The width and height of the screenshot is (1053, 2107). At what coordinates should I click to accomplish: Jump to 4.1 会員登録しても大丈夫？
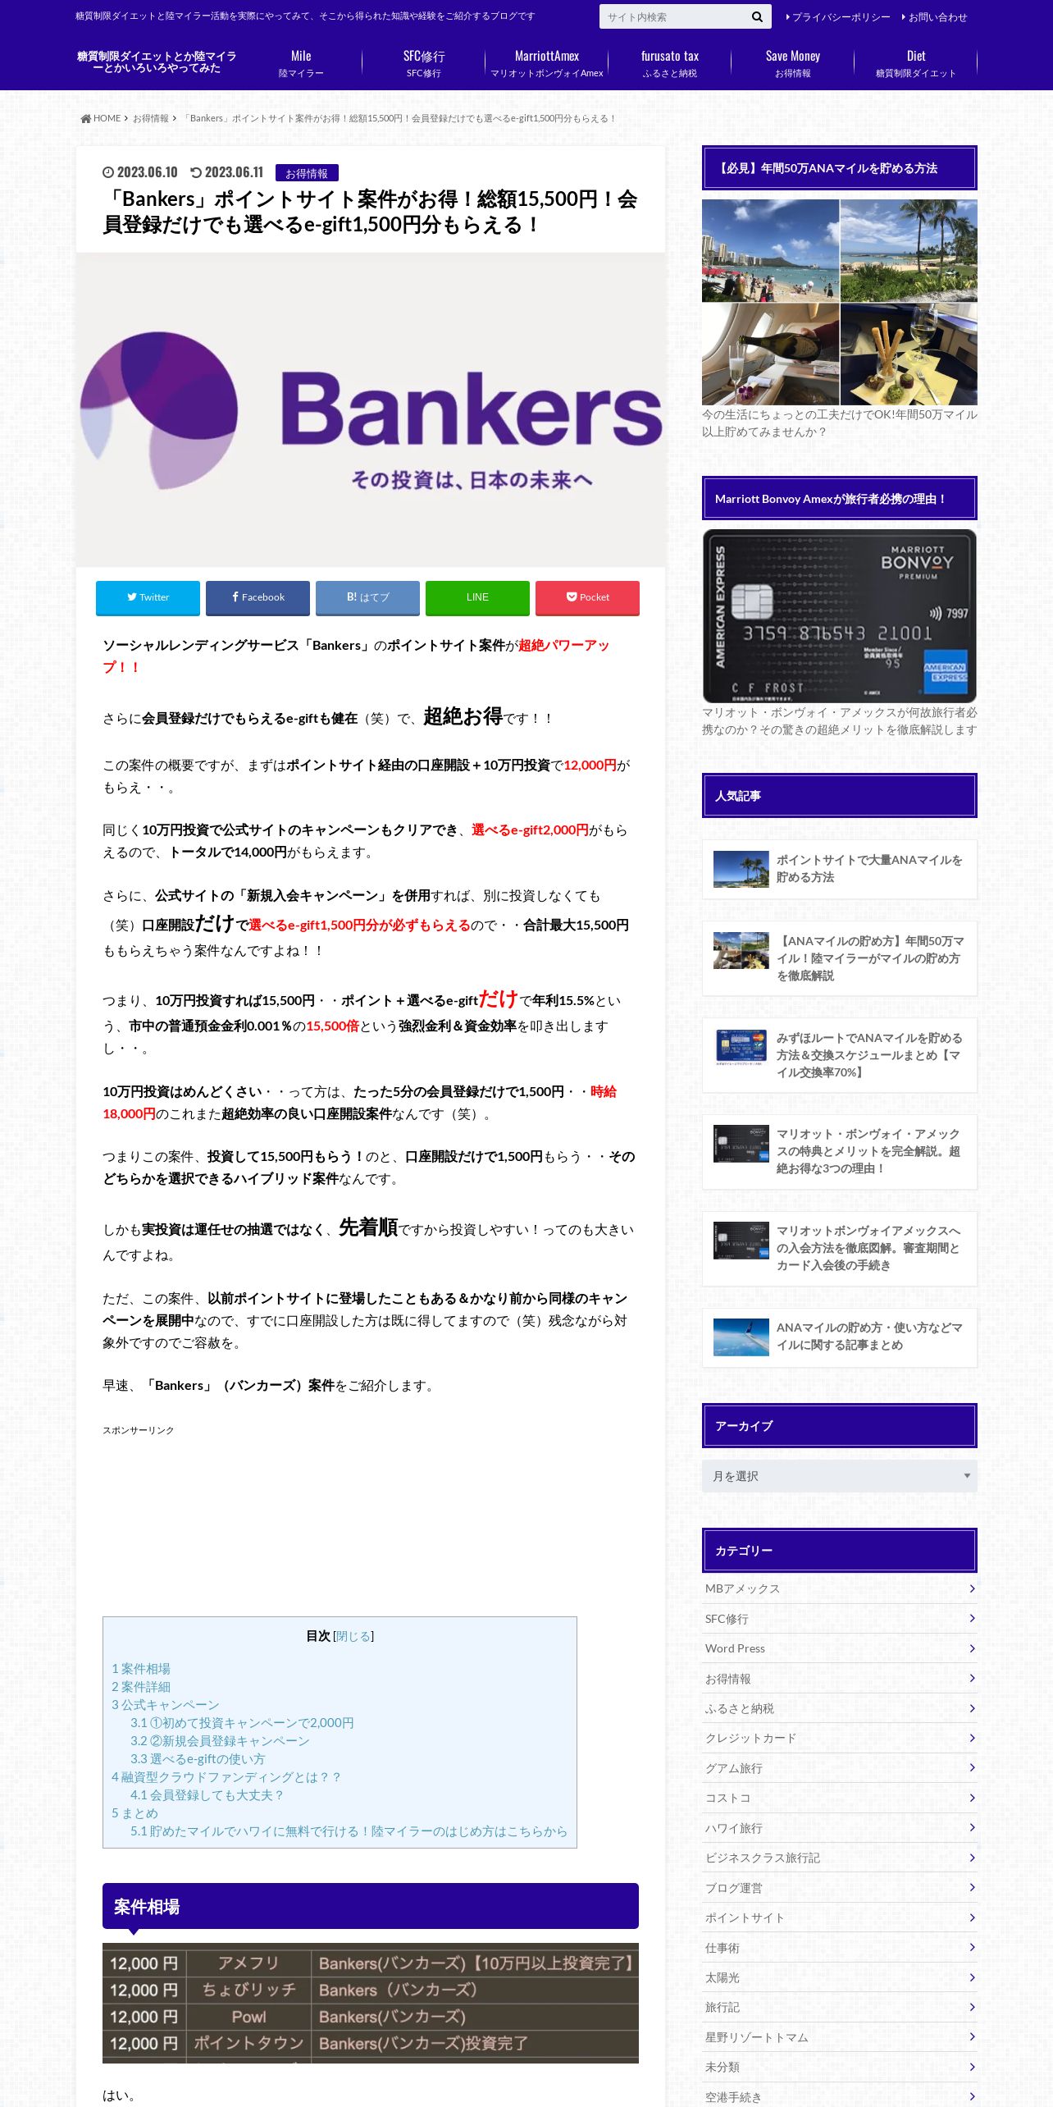point(207,1795)
